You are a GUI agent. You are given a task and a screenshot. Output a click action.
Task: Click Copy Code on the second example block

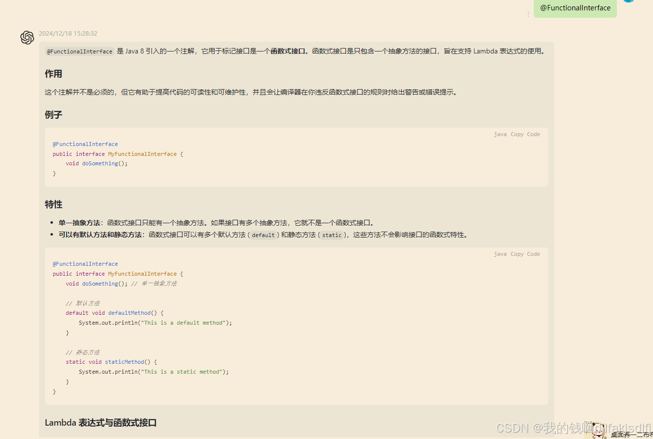pyautogui.click(x=525, y=254)
